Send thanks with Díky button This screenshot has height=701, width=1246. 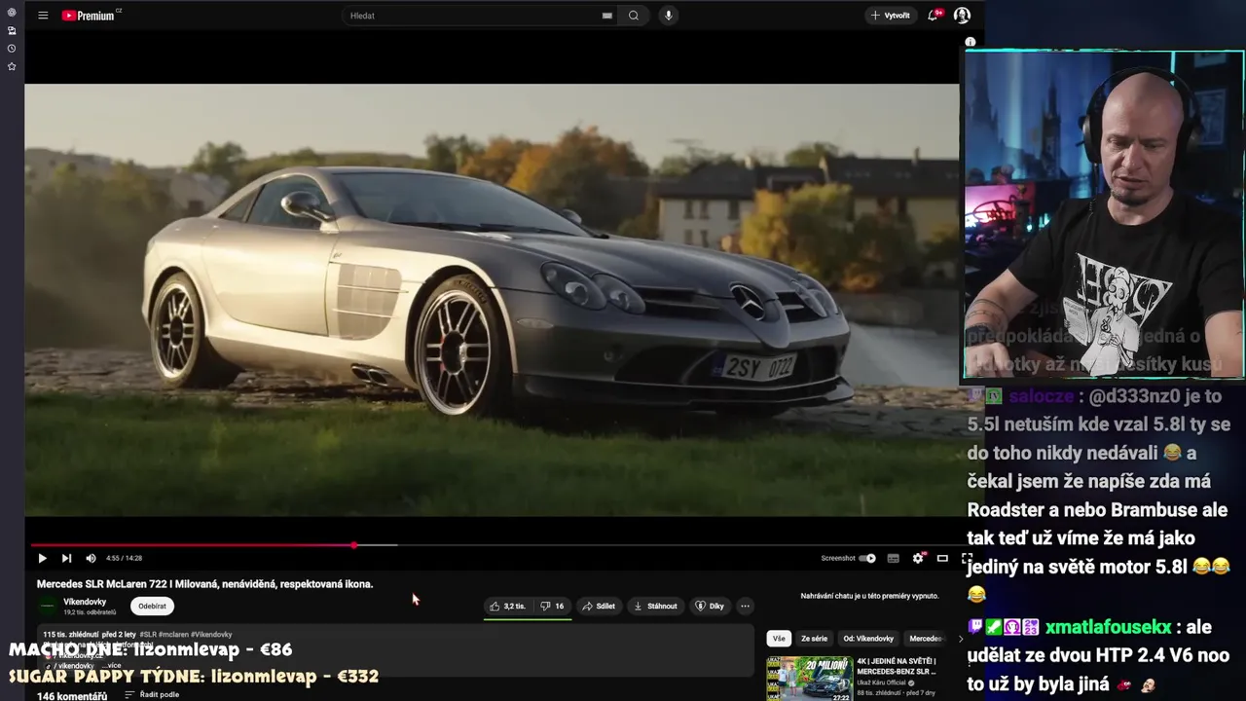coord(710,606)
